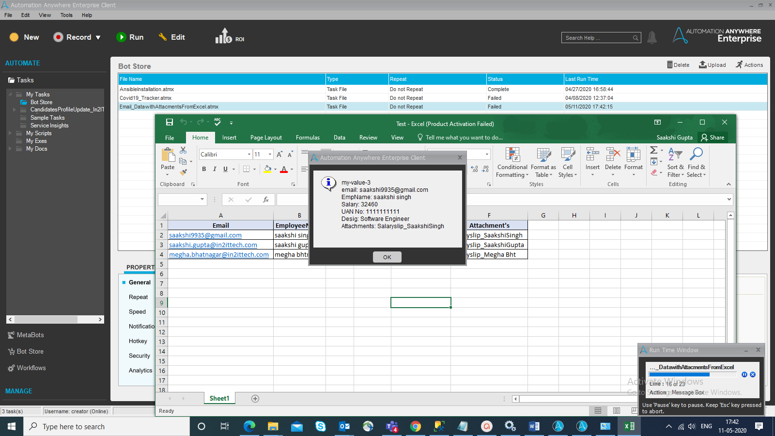Pause the running bot in Run Time Window
This screenshot has height=436, width=775.
pos(744,374)
